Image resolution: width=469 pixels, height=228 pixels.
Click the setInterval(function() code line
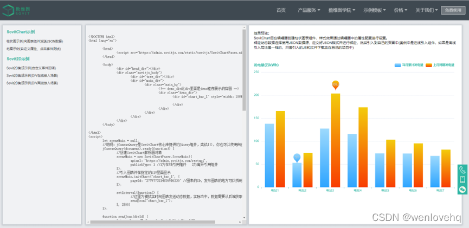138,193
